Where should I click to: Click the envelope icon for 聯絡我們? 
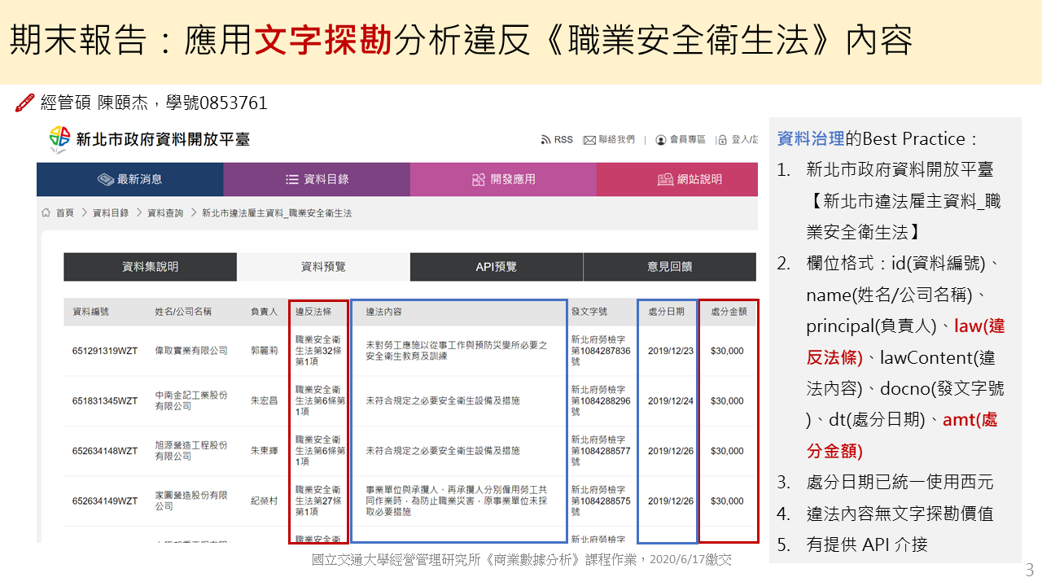tap(589, 140)
